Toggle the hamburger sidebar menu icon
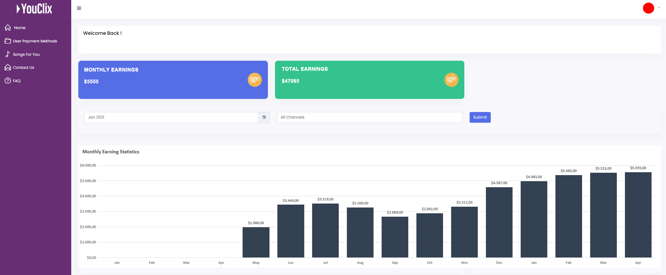Viewport: 666px width, 275px height. 79,8
